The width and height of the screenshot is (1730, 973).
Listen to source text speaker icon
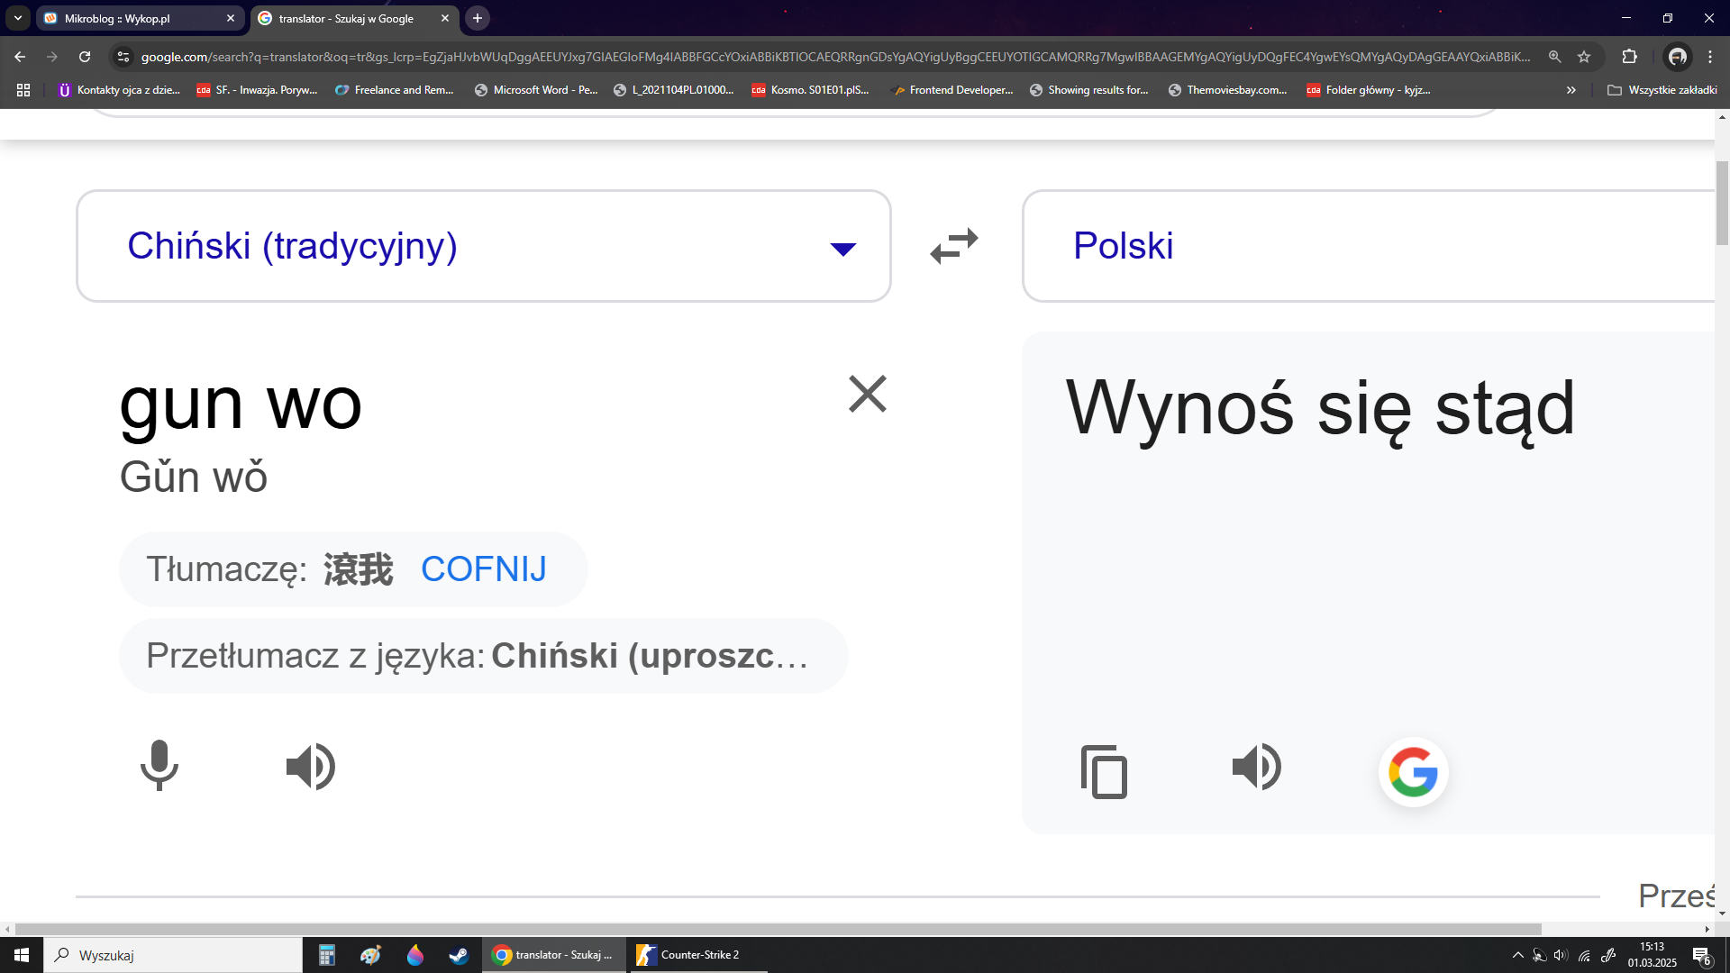click(311, 767)
